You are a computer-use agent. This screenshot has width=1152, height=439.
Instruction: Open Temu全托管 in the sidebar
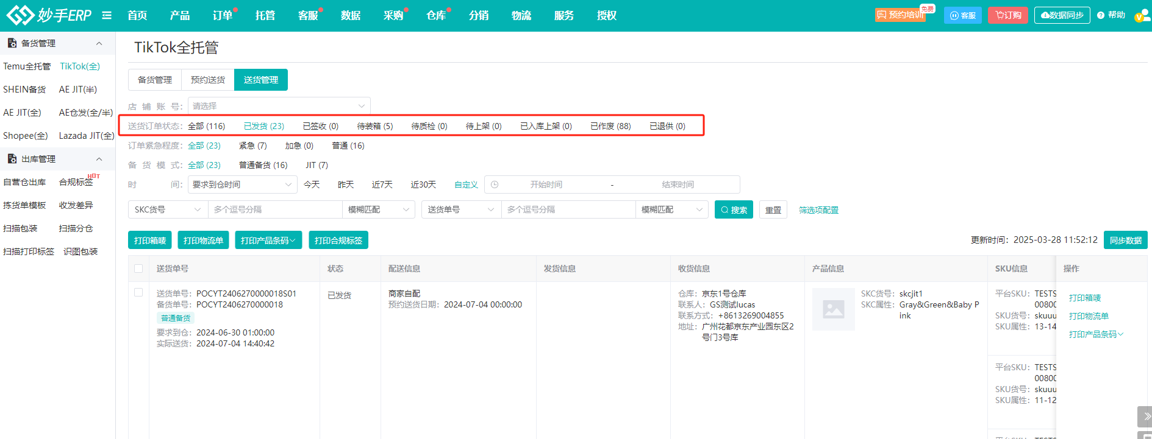(x=27, y=66)
